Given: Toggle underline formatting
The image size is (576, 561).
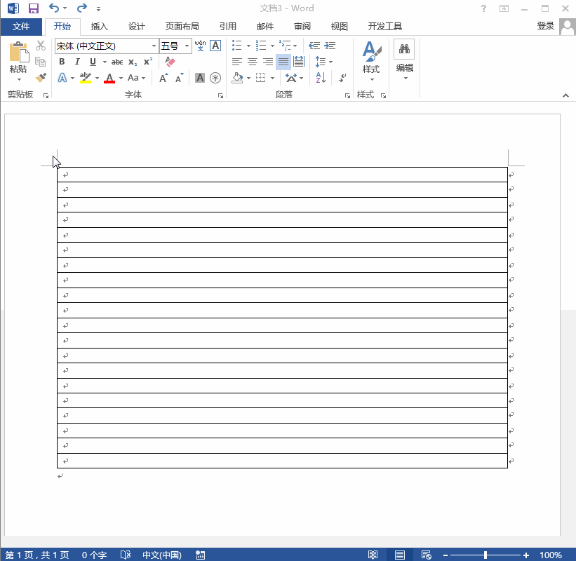Looking at the screenshot, I should [x=93, y=61].
